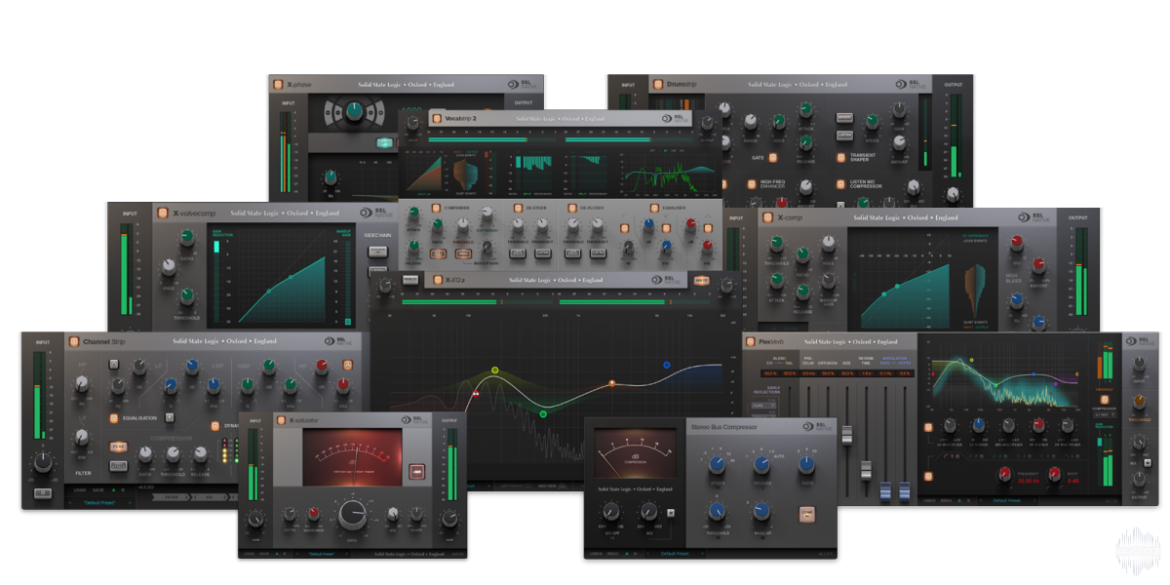Screen dimensions: 1170x585
Task: Click REDO in the FlexVerb footer bar
Action: pyautogui.click(x=946, y=501)
